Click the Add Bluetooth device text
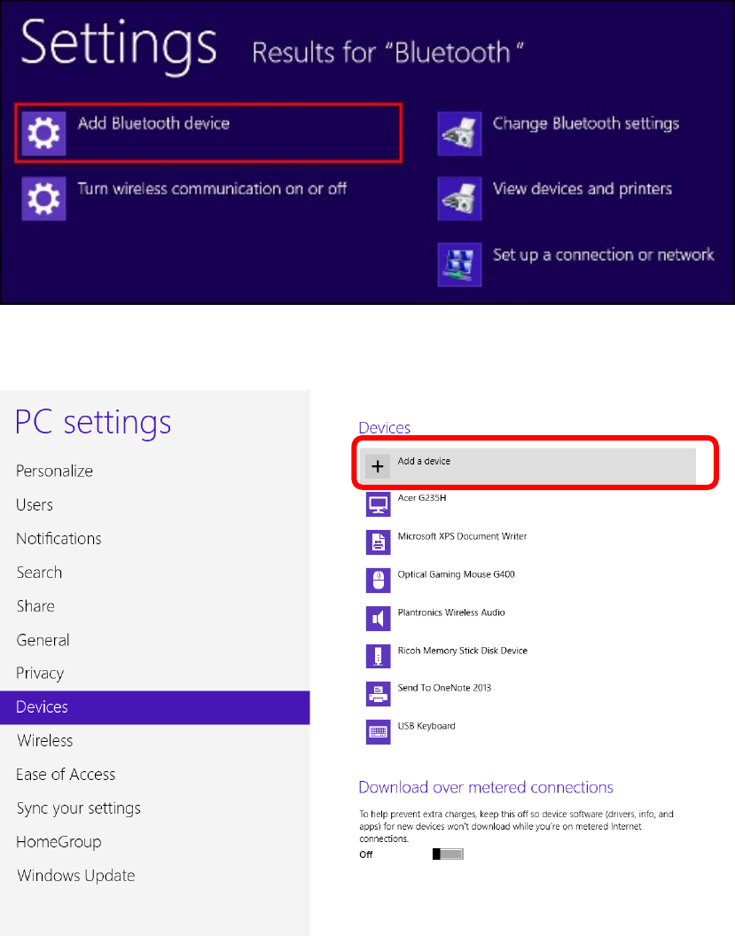Viewport: 735px width, 936px height. point(153,123)
